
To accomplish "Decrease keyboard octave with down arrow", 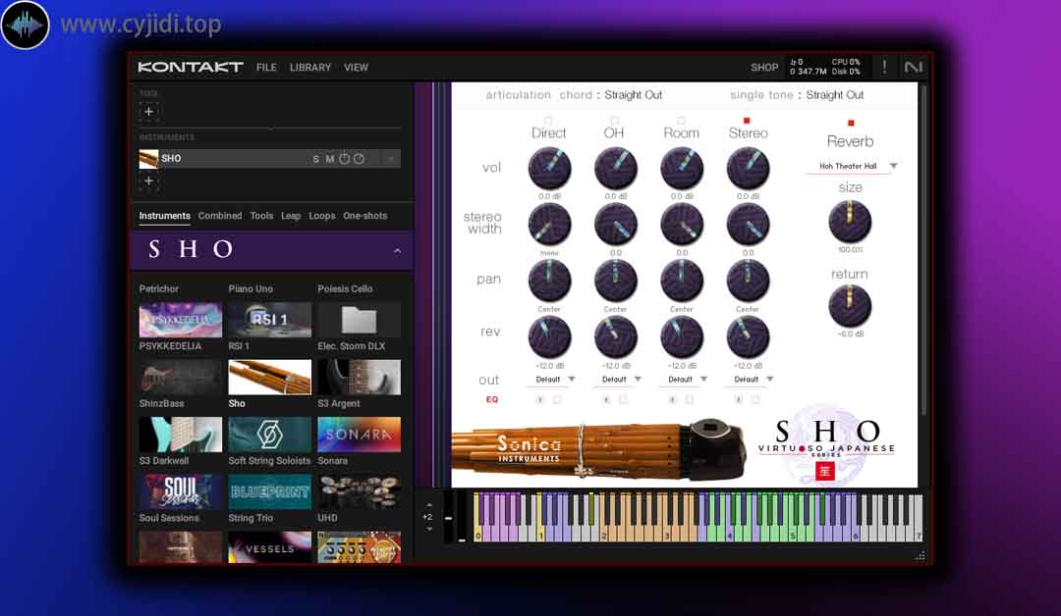I will pos(429,529).
